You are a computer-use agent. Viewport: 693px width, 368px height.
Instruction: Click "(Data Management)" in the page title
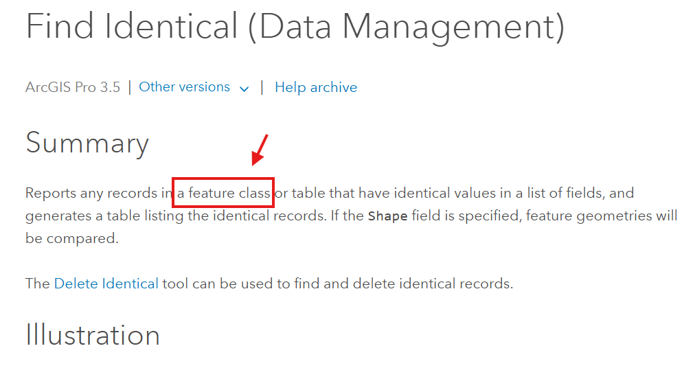pyautogui.click(x=405, y=27)
